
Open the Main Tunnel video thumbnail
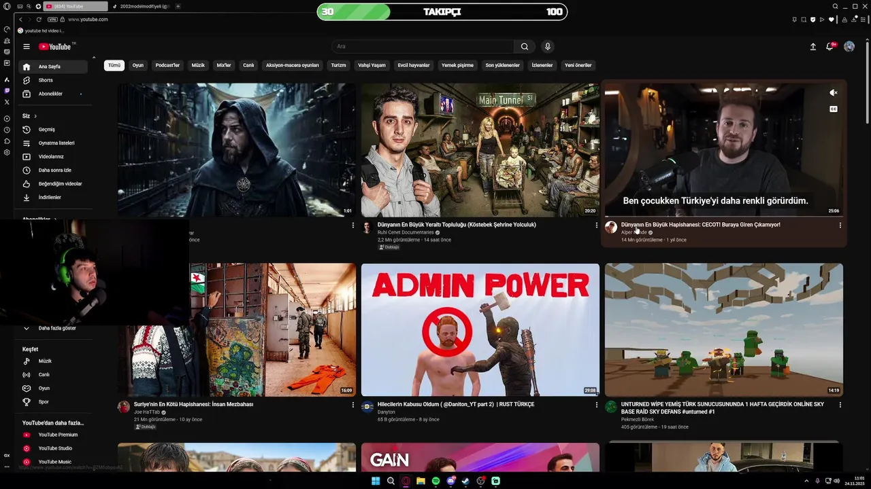click(x=480, y=150)
